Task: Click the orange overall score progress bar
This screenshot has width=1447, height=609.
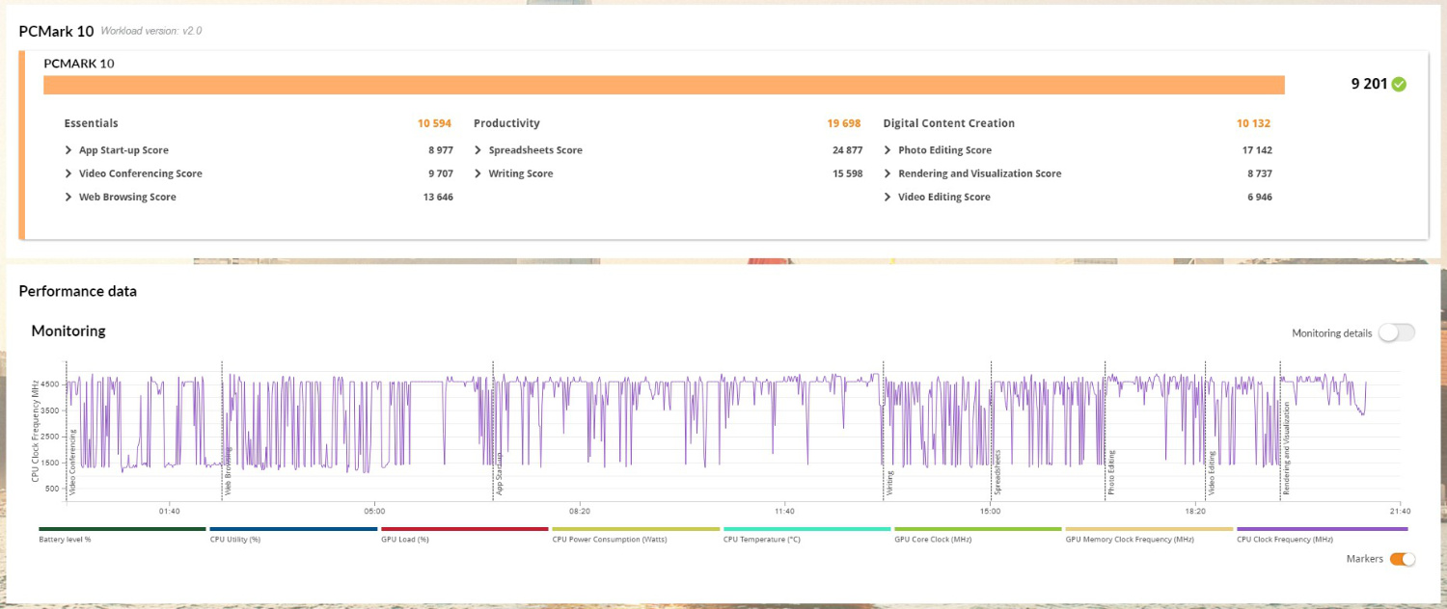Action: click(664, 84)
